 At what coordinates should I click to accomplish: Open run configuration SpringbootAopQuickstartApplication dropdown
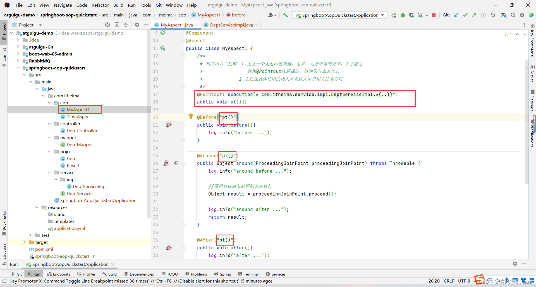click(x=340, y=15)
